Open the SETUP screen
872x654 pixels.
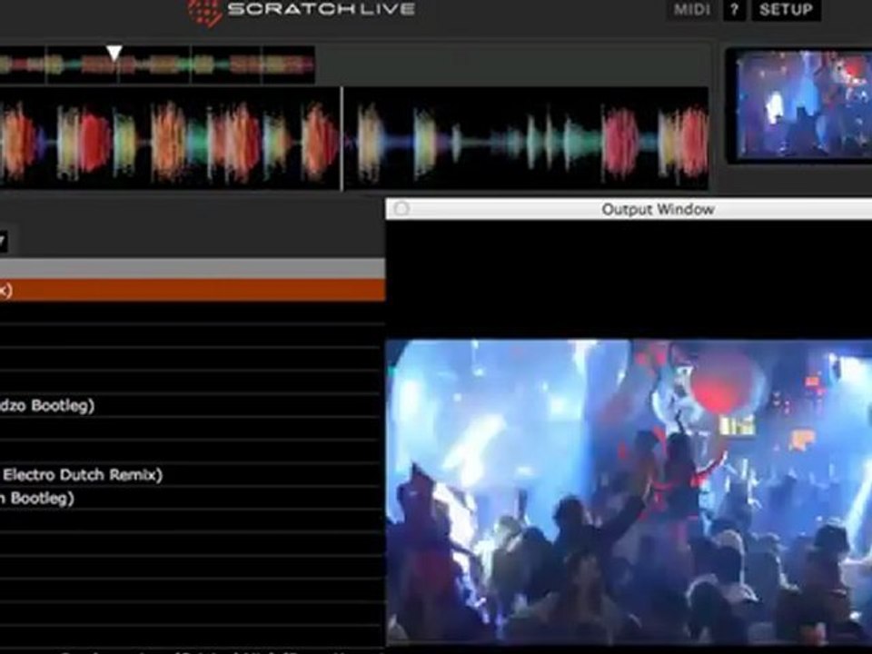pyautogui.click(x=786, y=9)
